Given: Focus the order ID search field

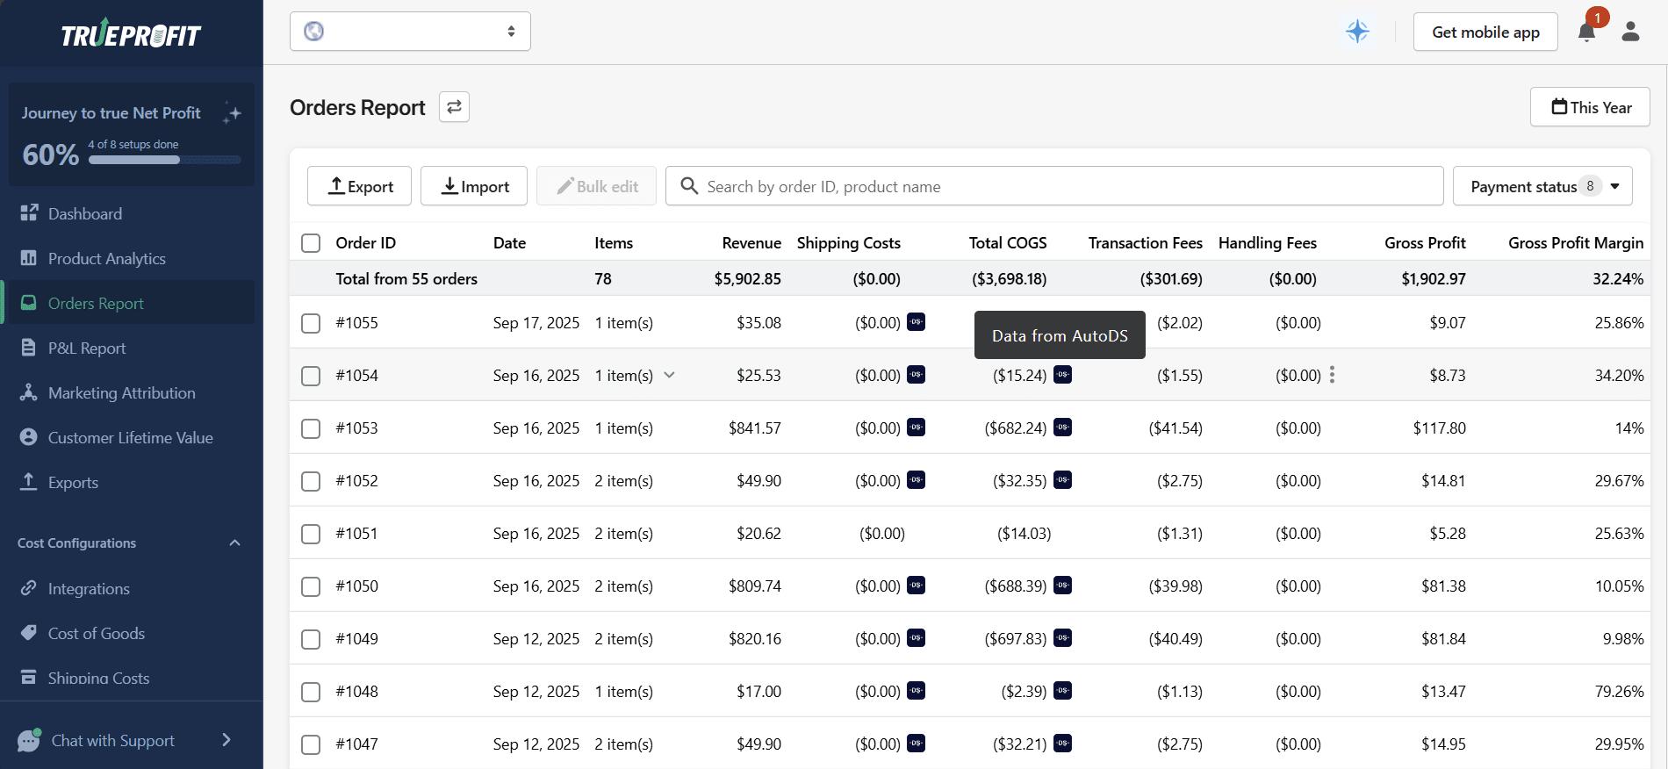Looking at the screenshot, I should pyautogui.click(x=1053, y=186).
